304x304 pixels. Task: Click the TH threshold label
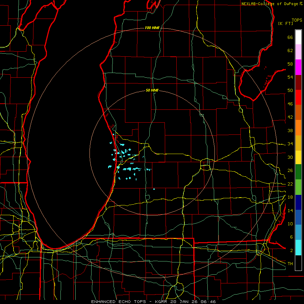click(x=290, y=264)
